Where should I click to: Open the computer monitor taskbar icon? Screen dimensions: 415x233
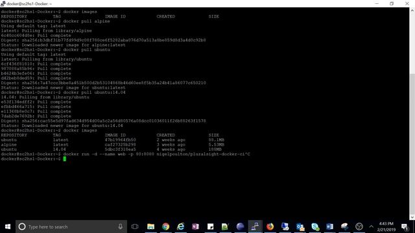click(285, 227)
